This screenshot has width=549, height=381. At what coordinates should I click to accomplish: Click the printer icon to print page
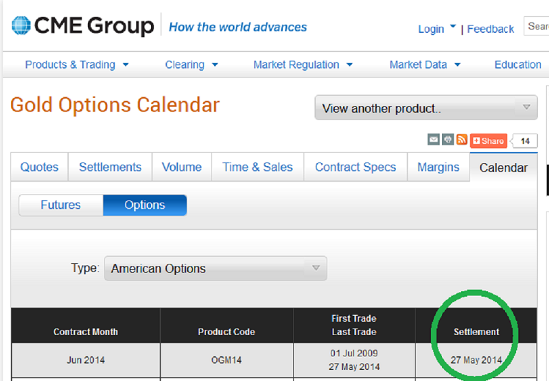pos(447,140)
